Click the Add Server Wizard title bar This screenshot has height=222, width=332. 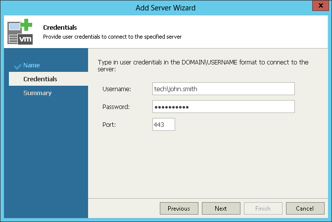point(165,8)
